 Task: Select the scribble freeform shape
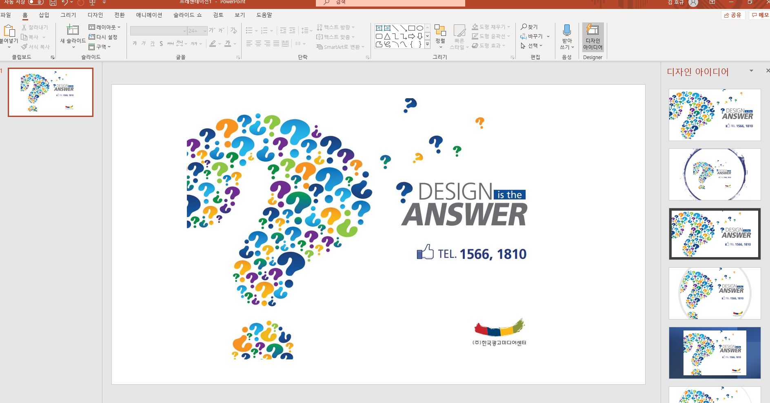[x=387, y=44]
